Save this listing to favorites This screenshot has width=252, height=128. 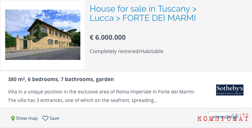51,118
